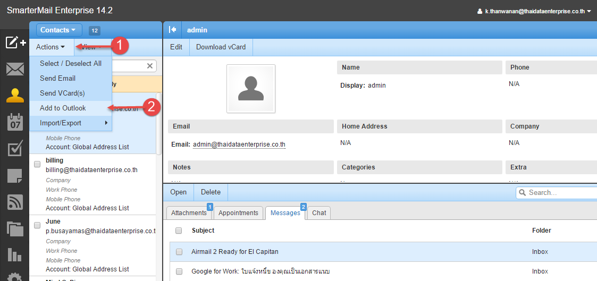Screen dimensions: 597x281
Task: Click admin@thaidataenterprise.co.th email link
Action: click(239, 144)
